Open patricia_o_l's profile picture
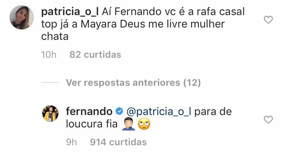Screen dimensions: 290x153 click(22, 17)
